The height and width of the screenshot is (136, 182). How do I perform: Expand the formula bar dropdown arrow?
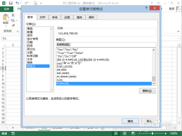[x=179, y=38]
